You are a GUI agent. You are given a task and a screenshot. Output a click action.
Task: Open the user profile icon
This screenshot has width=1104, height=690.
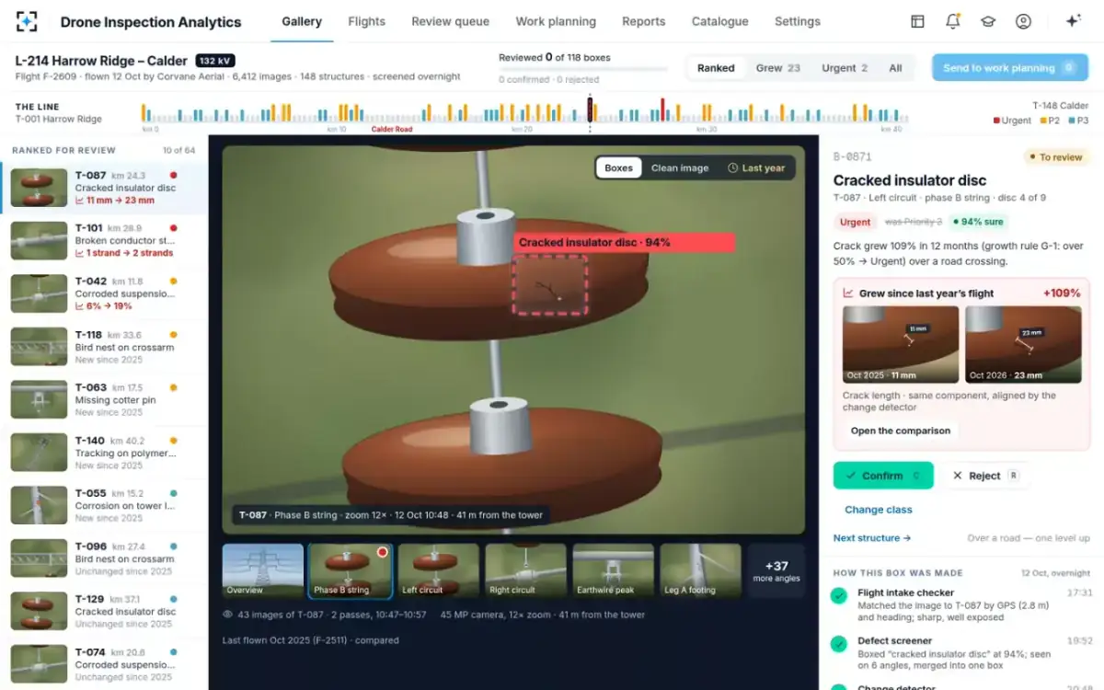click(x=1023, y=21)
